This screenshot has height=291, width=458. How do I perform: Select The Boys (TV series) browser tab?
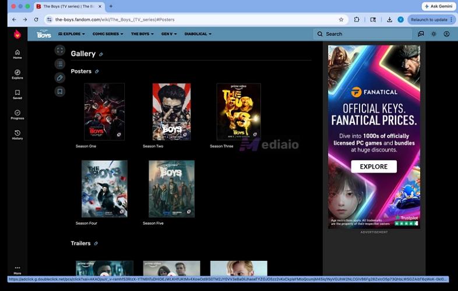[69, 6]
